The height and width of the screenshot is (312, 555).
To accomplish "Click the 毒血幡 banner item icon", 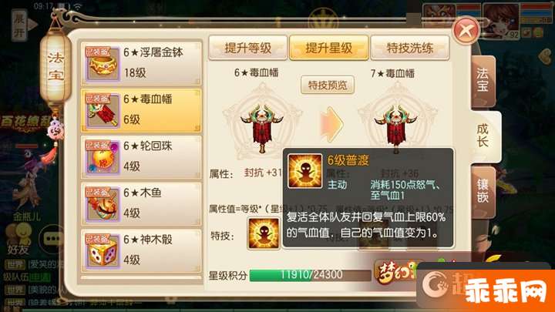I will 103,110.
